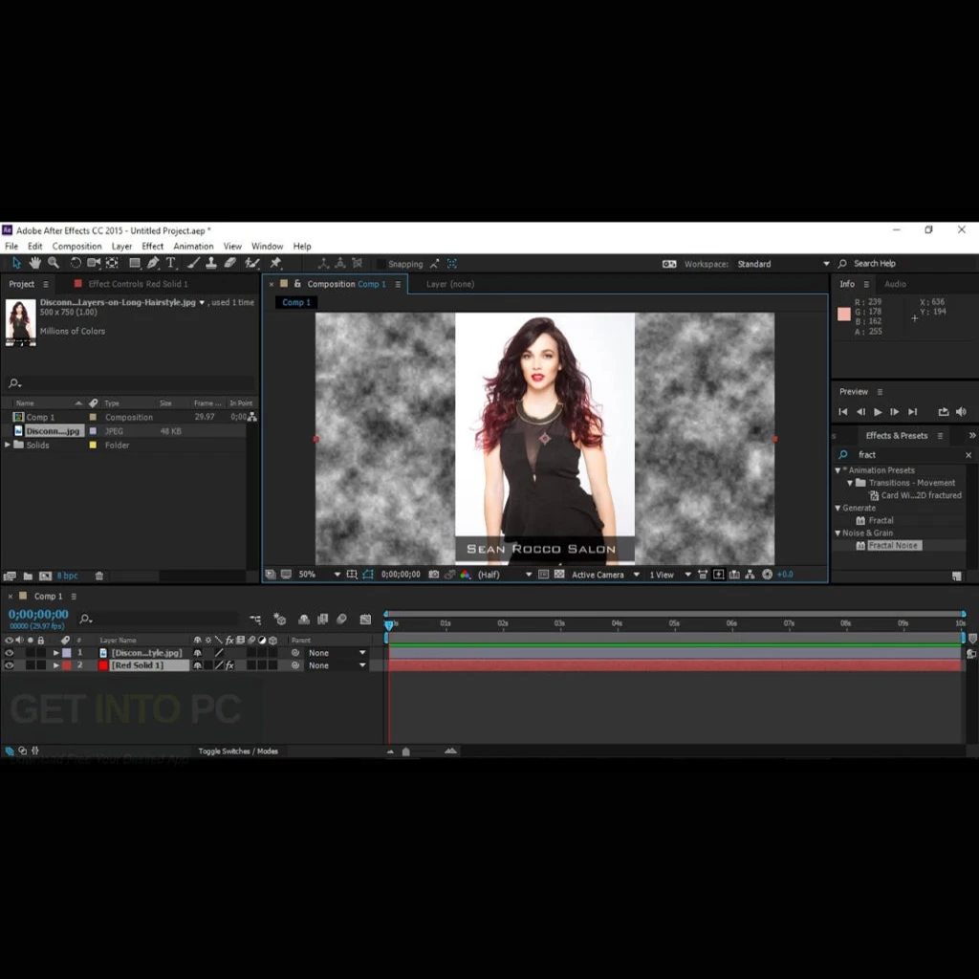Screen dimensions: 979x979
Task: Collapse the Noise & Grain category
Action: (x=838, y=533)
